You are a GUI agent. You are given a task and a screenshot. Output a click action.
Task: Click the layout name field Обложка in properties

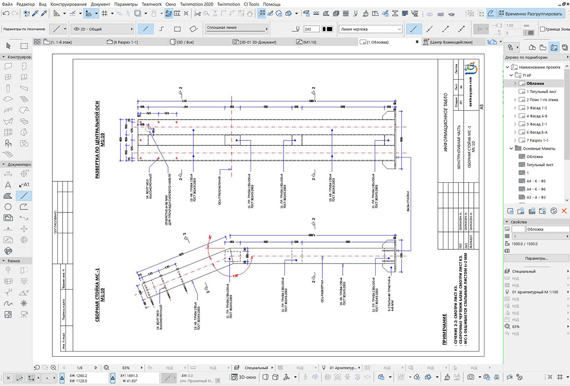coord(547,229)
